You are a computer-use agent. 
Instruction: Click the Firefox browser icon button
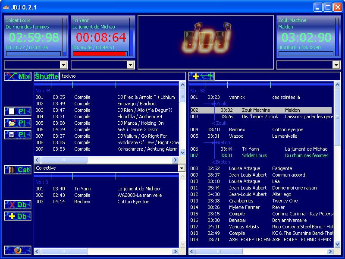point(18,250)
